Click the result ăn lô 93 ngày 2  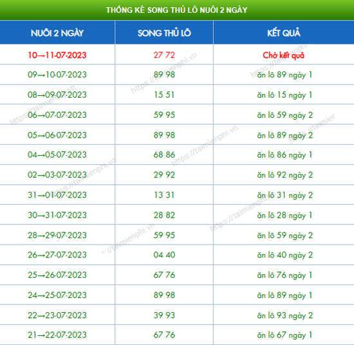tap(284, 315)
